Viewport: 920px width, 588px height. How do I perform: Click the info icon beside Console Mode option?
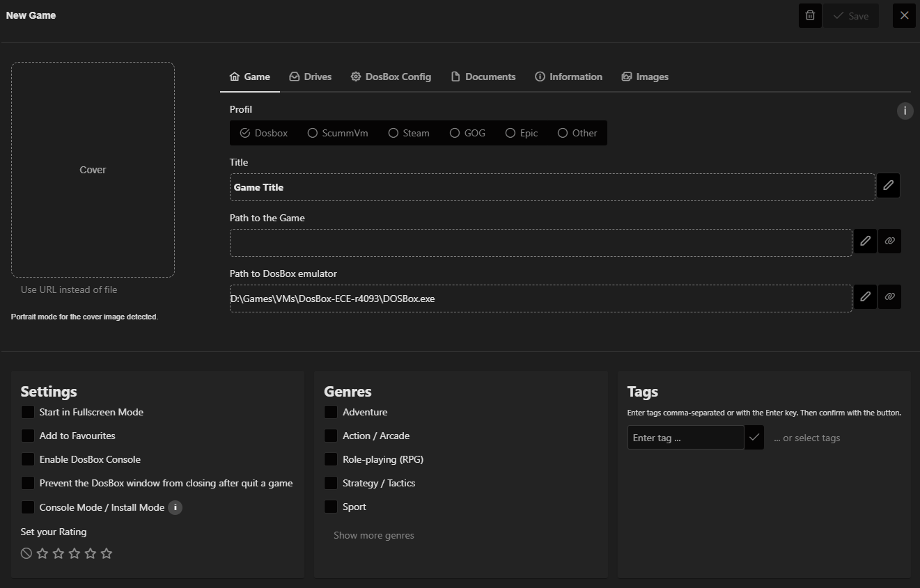(x=174, y=507)
